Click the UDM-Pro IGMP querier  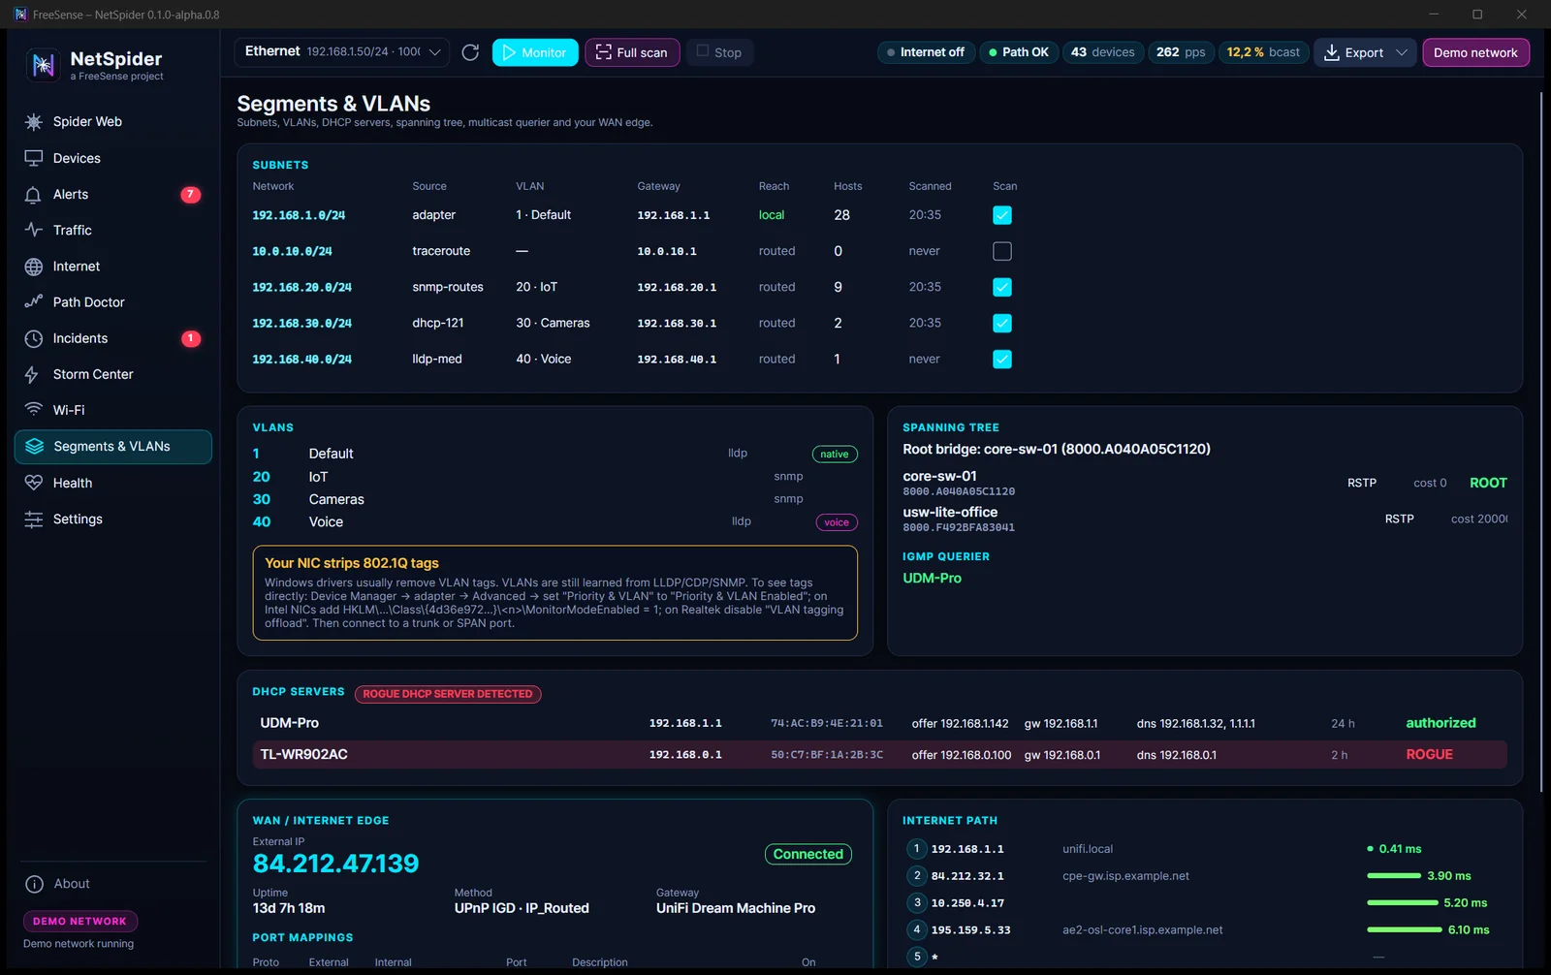pos(932,579)
